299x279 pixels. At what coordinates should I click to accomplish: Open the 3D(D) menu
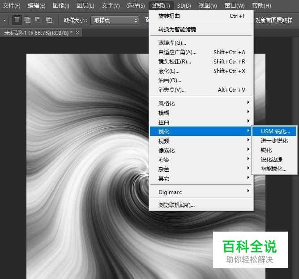184,6
